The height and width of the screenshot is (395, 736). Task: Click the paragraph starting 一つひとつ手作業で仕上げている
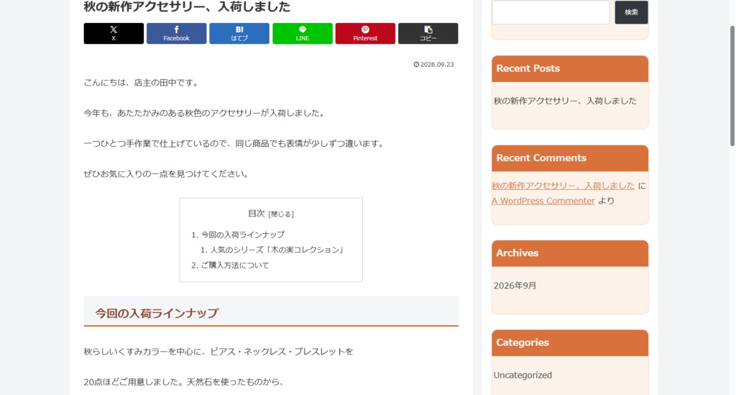(x=235, y=144)
